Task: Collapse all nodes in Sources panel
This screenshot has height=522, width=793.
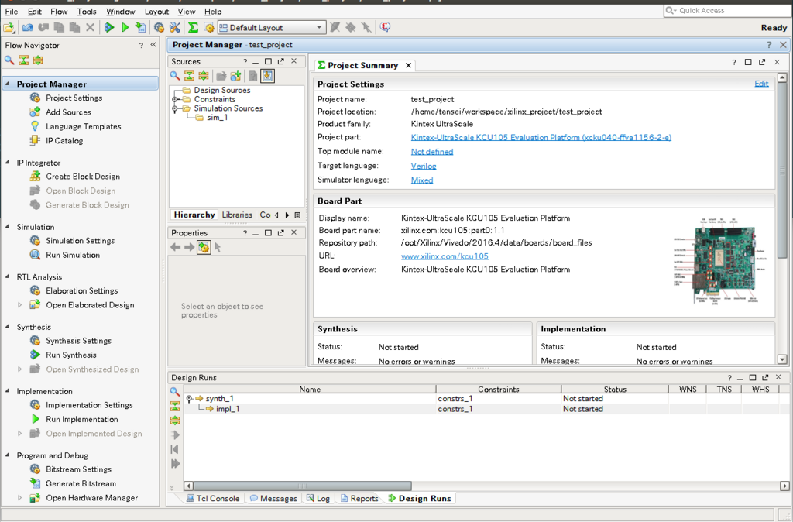Action: 189,76
